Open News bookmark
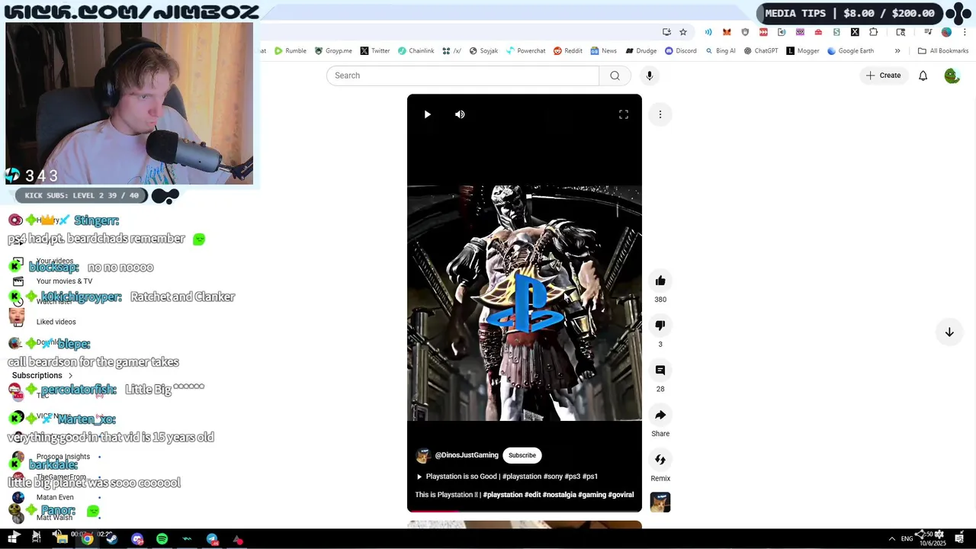 pos(603,51)
